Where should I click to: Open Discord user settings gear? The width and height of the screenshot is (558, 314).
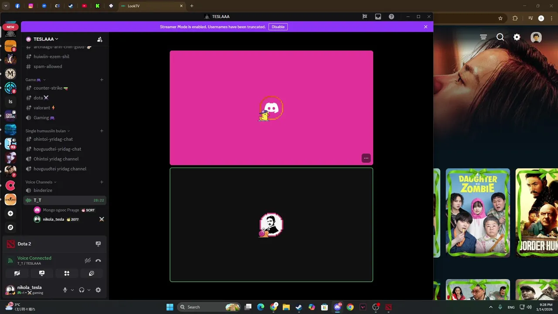coord(98,290)
